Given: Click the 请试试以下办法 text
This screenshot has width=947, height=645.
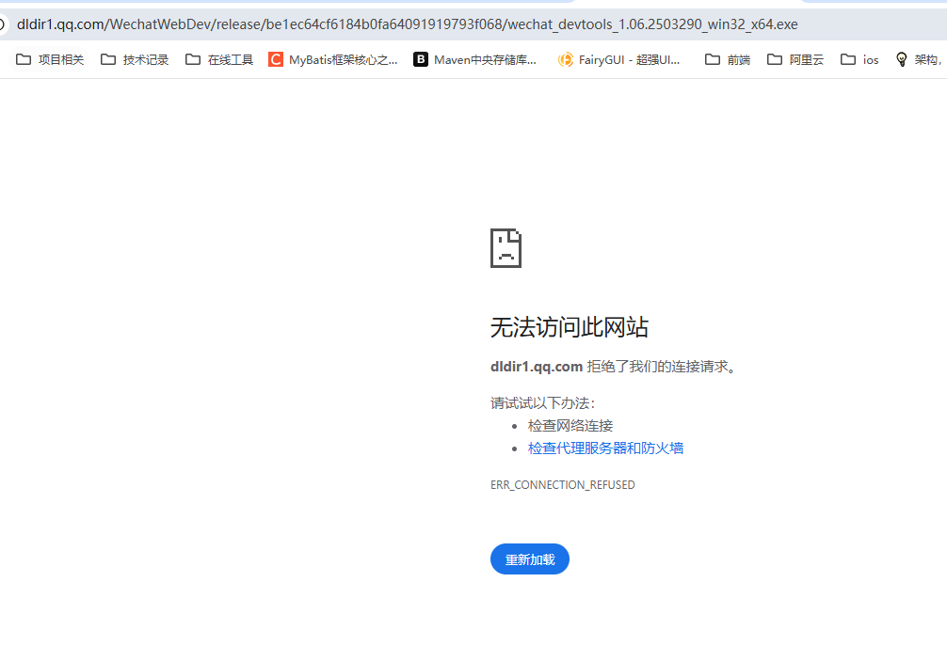Looking at the screenshot, I should [x=542, y=403].
